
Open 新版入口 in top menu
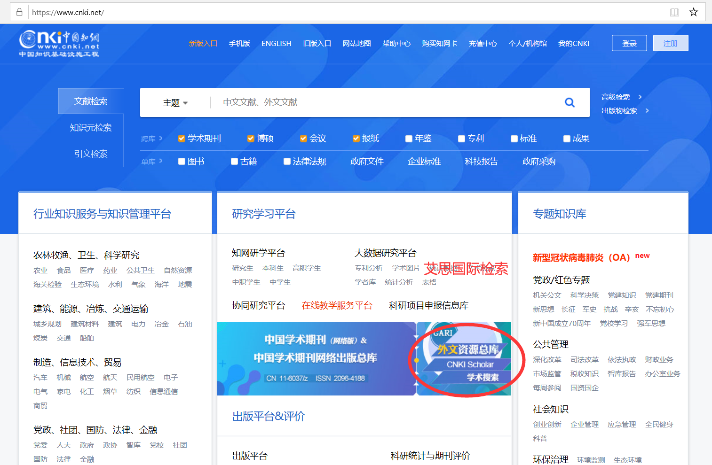pos(203,43)
